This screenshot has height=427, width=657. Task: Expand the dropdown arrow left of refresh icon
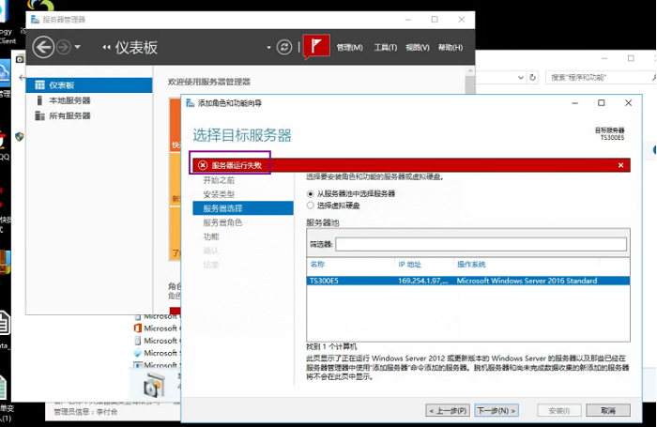tap(268, 47)
